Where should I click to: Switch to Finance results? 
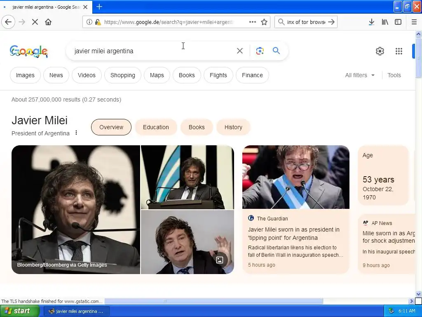coord(252,75)
